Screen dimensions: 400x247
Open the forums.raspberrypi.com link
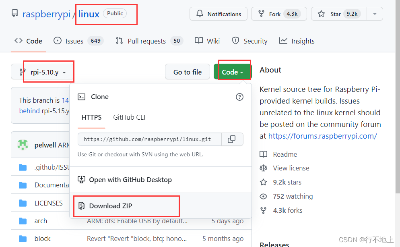(x=322, y=136)
